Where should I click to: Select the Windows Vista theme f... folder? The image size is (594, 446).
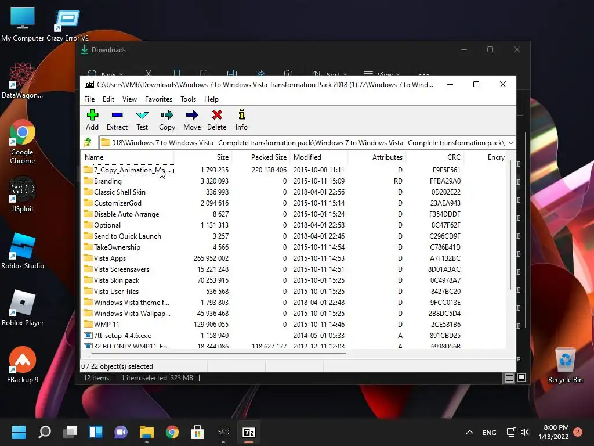tap(126, 302)
